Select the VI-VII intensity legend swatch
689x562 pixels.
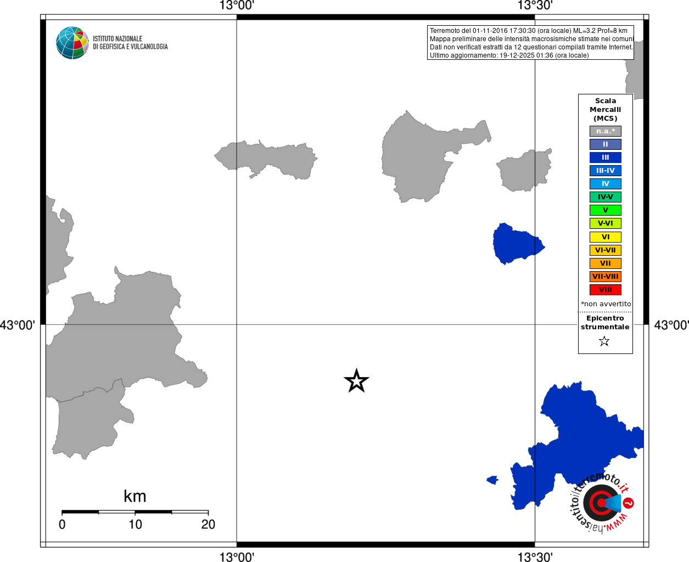point(606,250)
